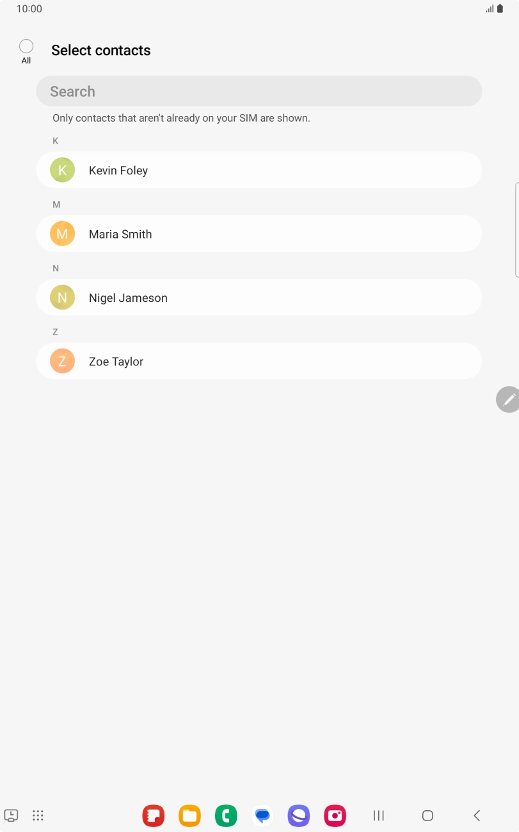
Task: Open the Camera app
Action: click(335, 815)
